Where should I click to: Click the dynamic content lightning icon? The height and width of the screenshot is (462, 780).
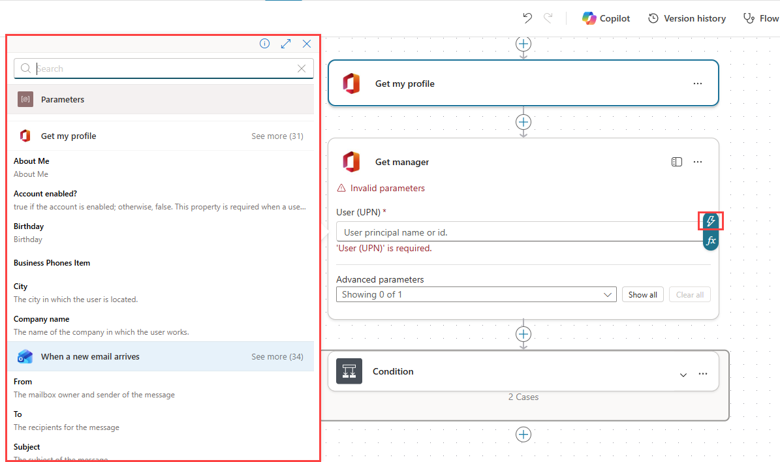(x=711, y=221)
